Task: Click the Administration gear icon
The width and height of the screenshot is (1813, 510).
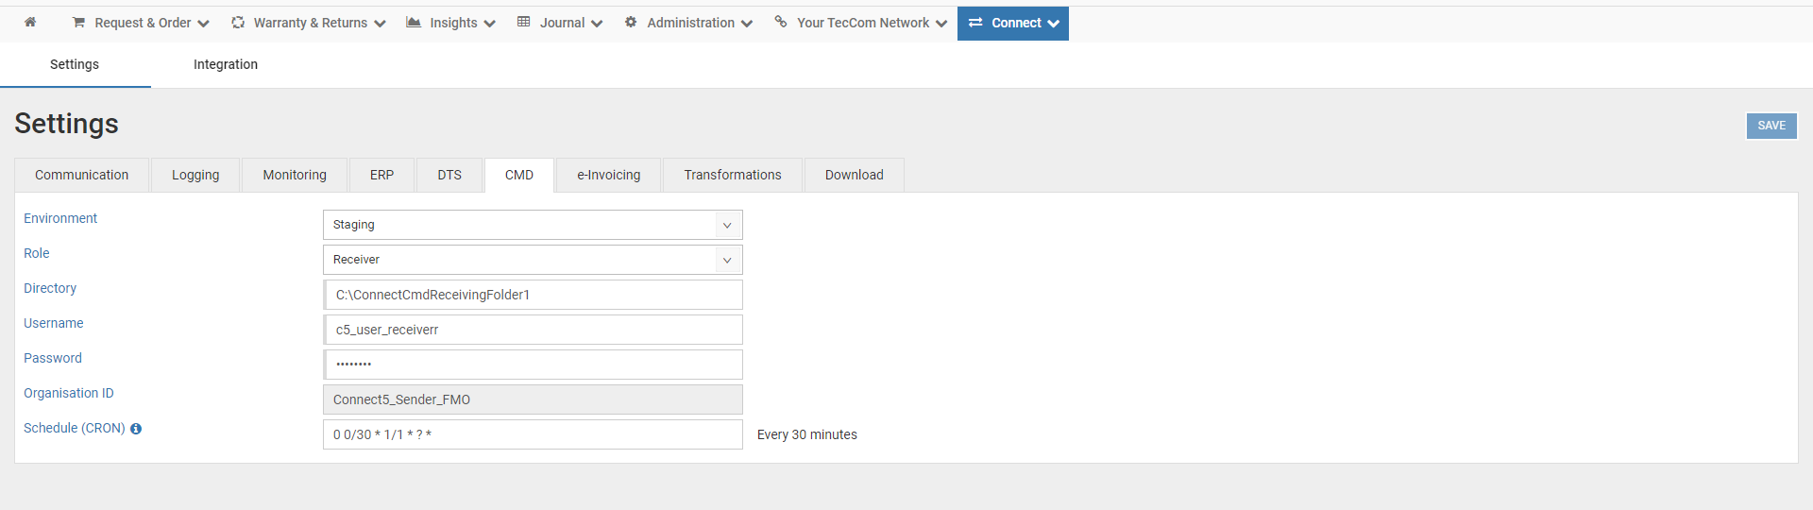Action: point(631,23)
